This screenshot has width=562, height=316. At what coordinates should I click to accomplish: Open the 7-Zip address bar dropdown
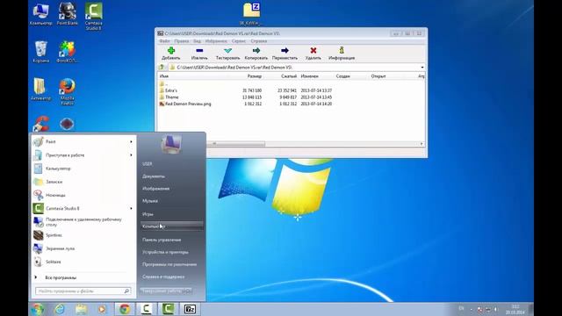point(421,68)
